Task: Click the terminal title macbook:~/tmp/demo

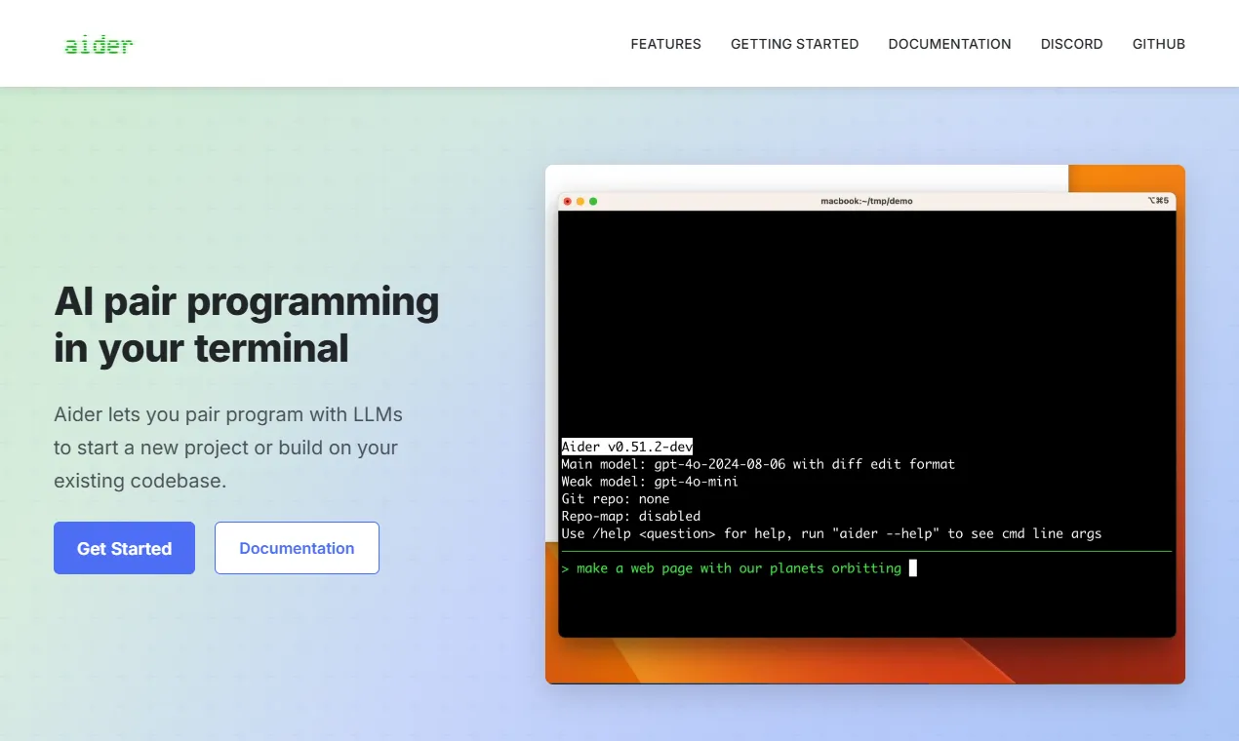Action: coord(866,201)
